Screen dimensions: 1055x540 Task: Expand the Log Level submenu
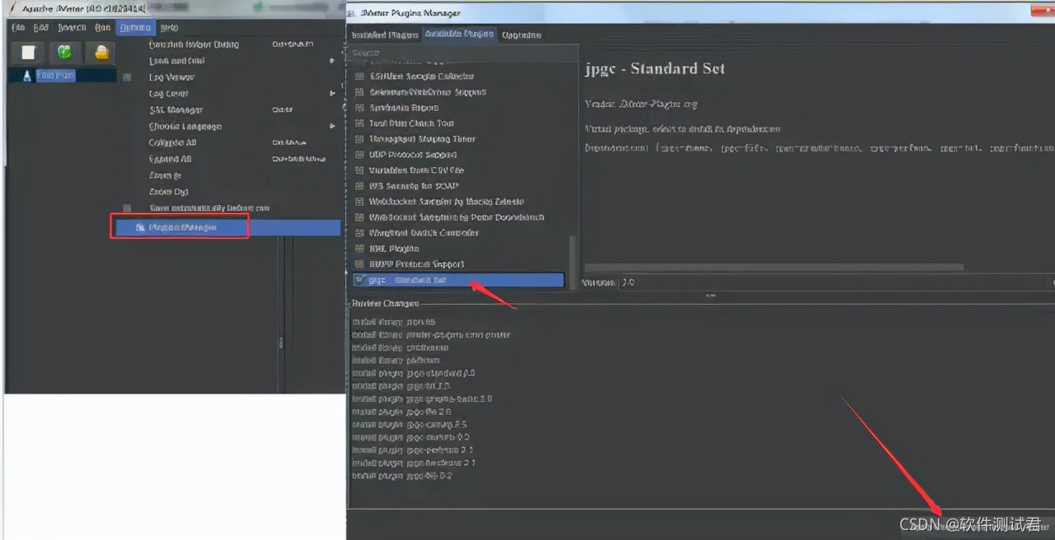coord(168,94)
